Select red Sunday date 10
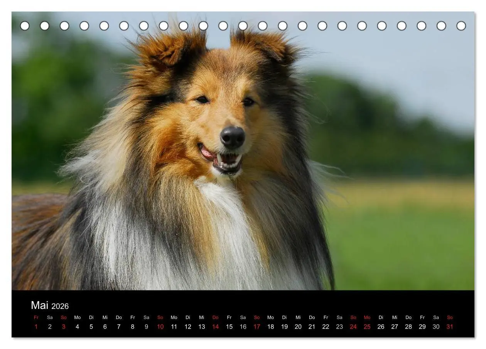Viewport: 486px width, 349px height. 160,327
